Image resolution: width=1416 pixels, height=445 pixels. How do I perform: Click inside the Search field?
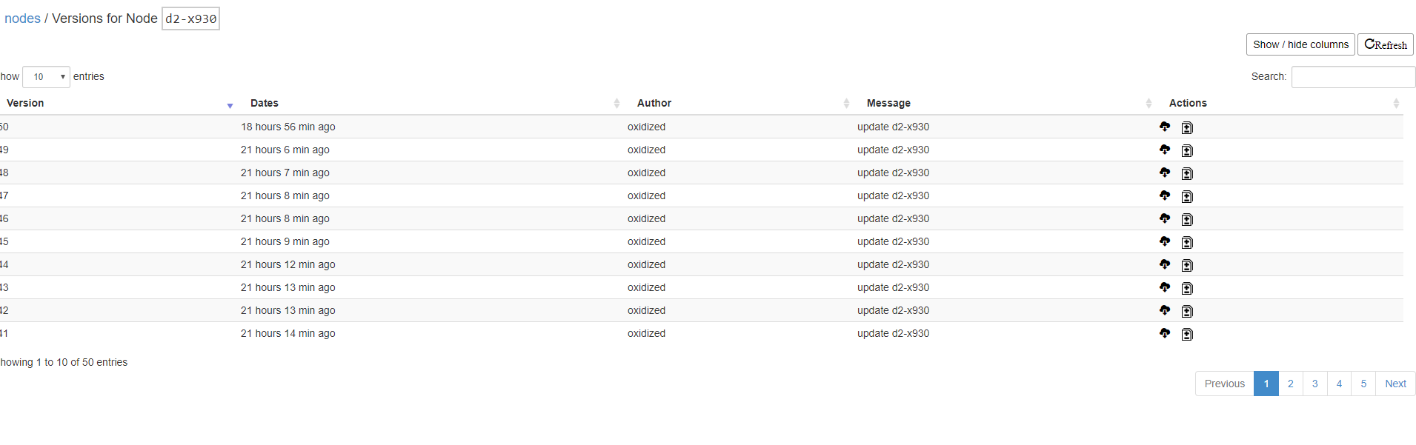click(1352, 76)
